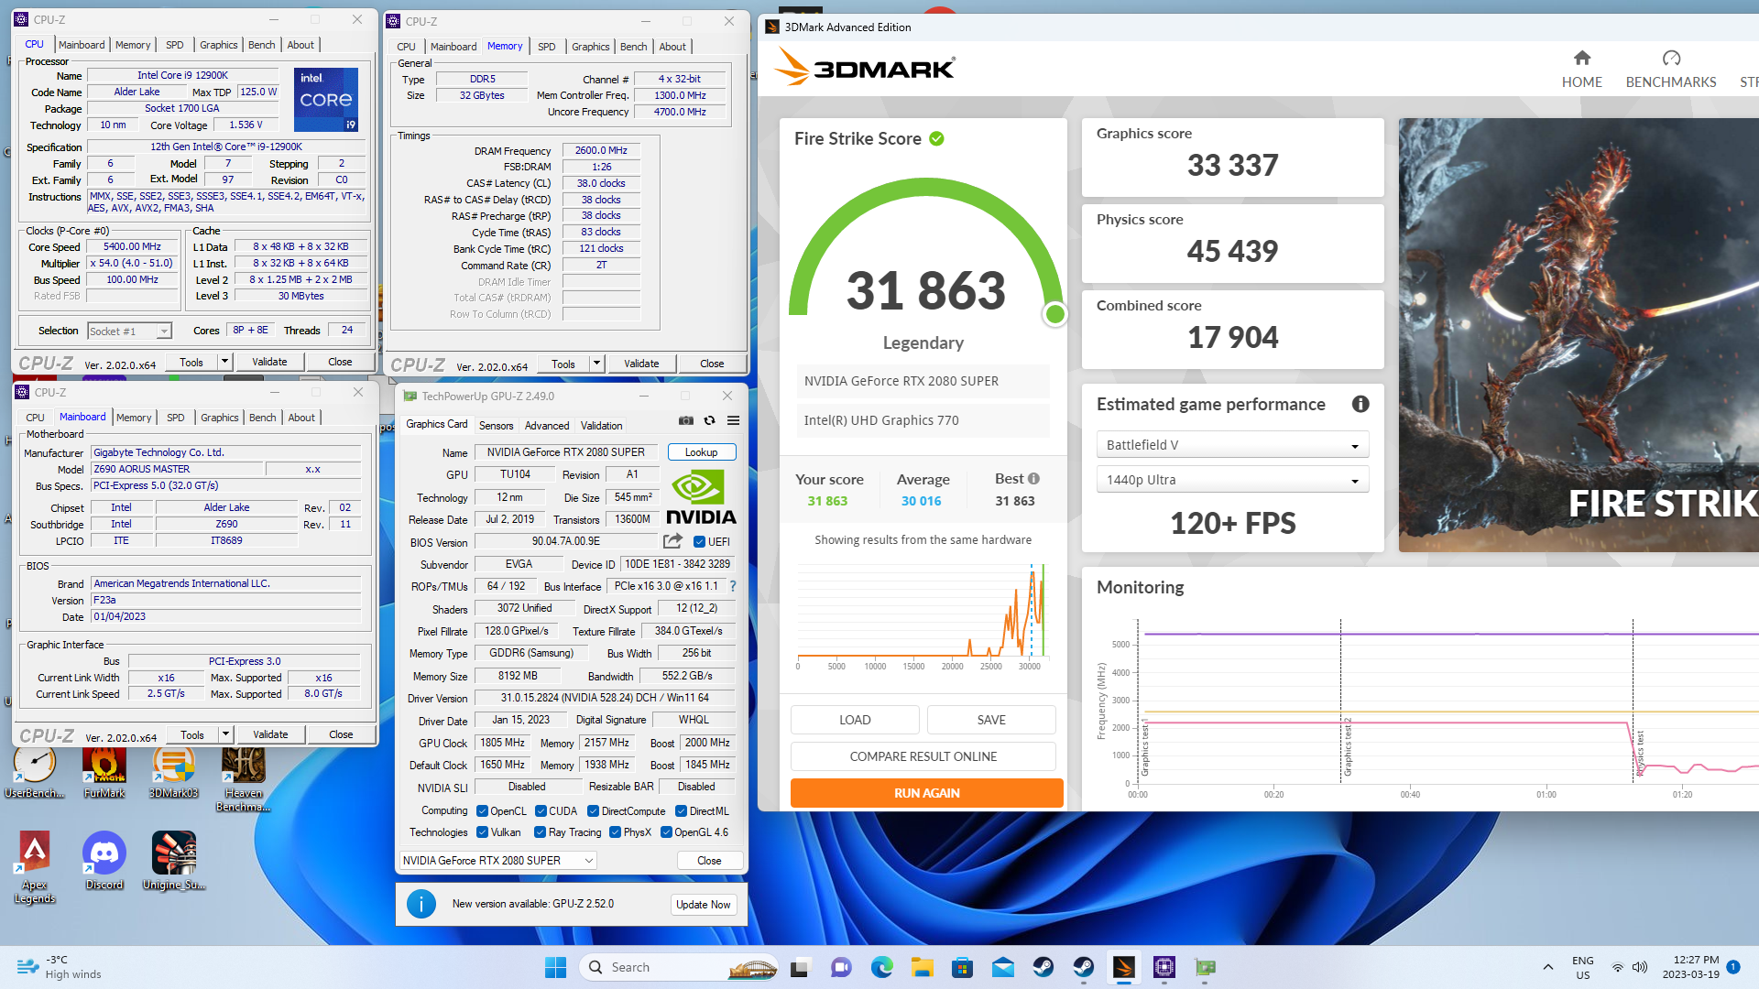Click the 3DMark HOME icon
1759x989 pixels.
point(1581,59)
